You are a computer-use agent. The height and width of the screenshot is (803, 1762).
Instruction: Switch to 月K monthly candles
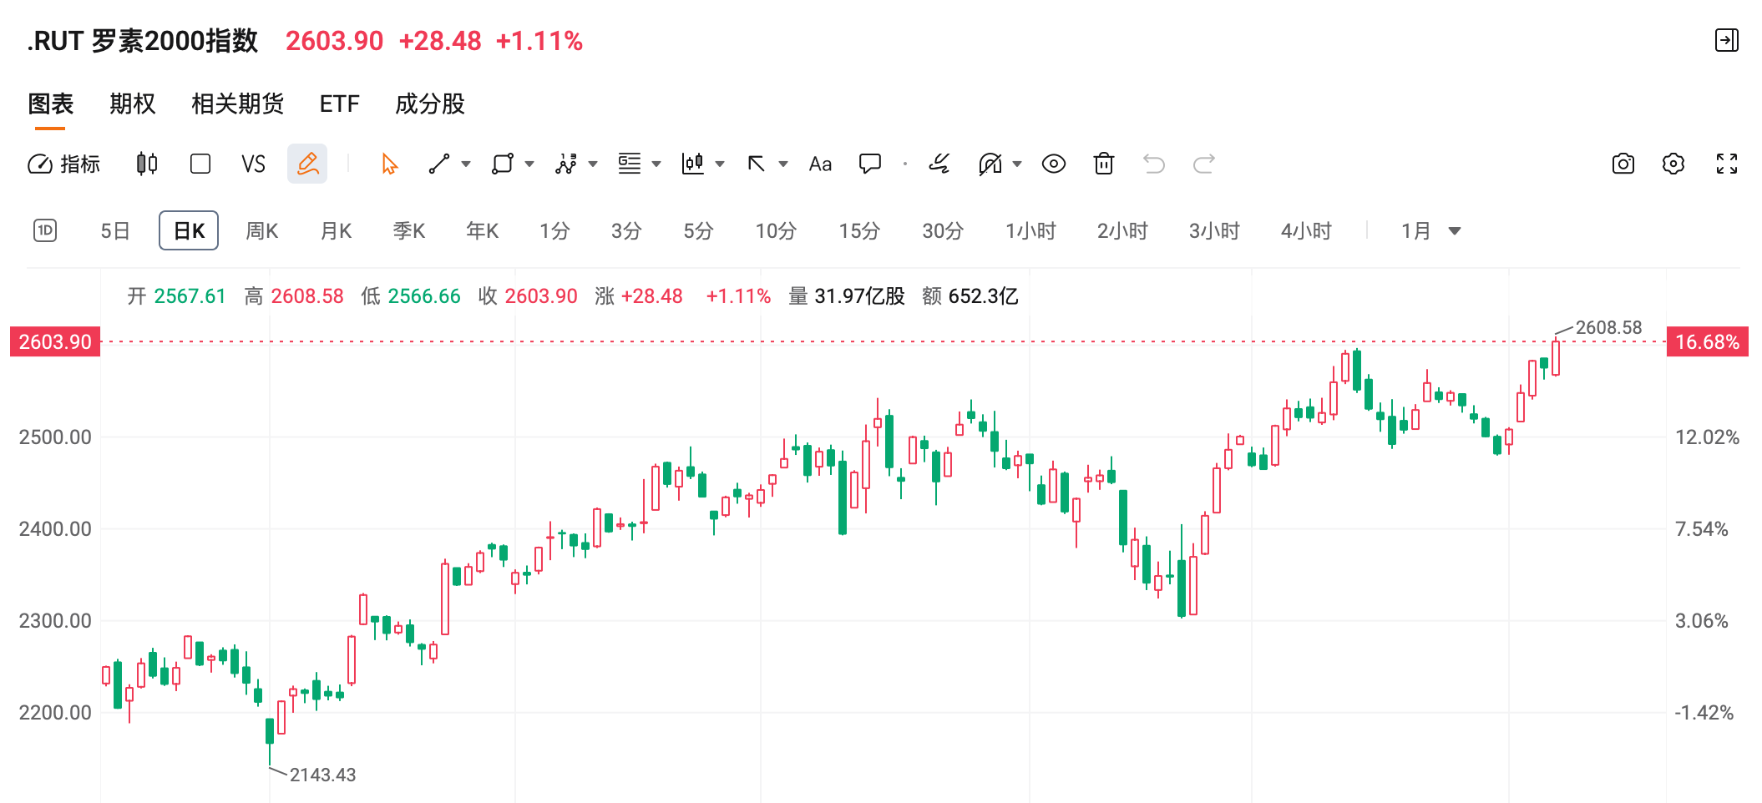(337, 231)
